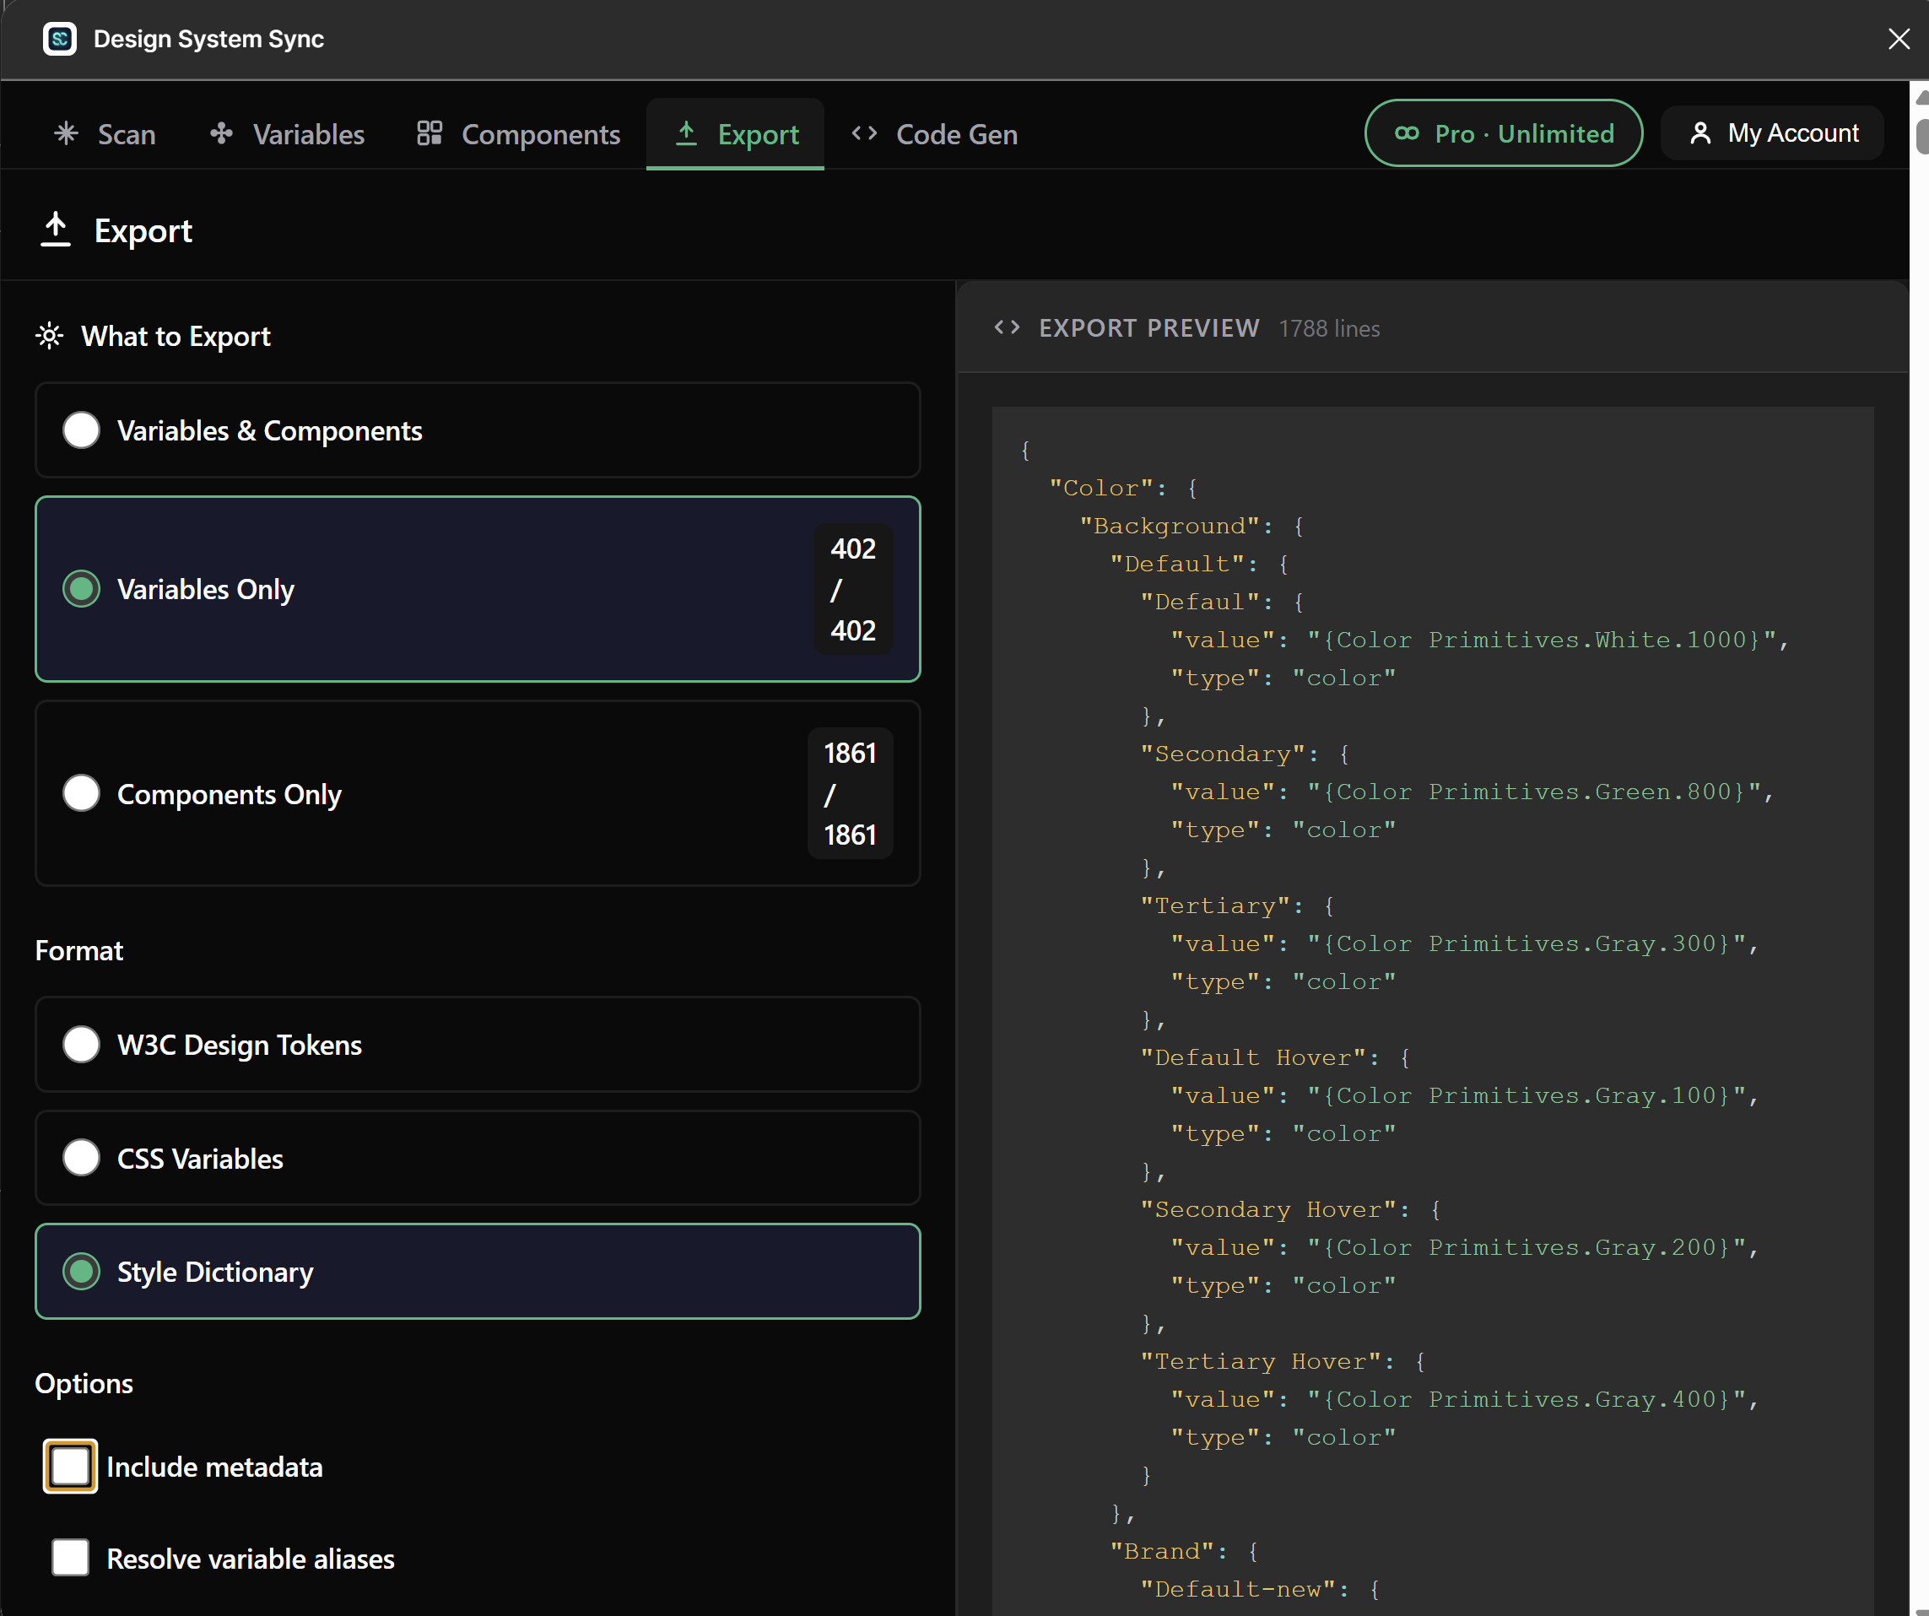Viewport: 1929px width, 1616px height.
Task: Click the Code Gen angle brackets icon
Action: [x=864, y=133]
